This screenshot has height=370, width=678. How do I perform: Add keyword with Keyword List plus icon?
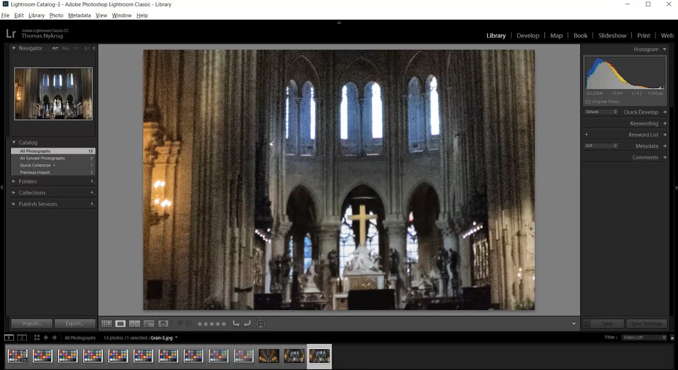point(586,134)
